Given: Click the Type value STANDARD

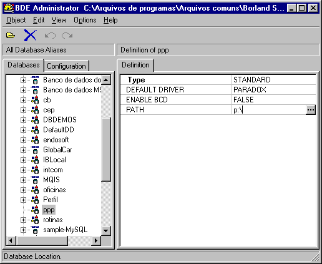Looking at the screenshot, I should pyautogui.click(x=274, y=80).
